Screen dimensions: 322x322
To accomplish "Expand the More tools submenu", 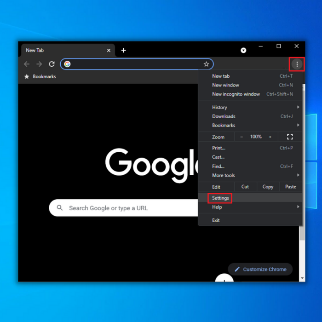I will [x=250, y=175].
